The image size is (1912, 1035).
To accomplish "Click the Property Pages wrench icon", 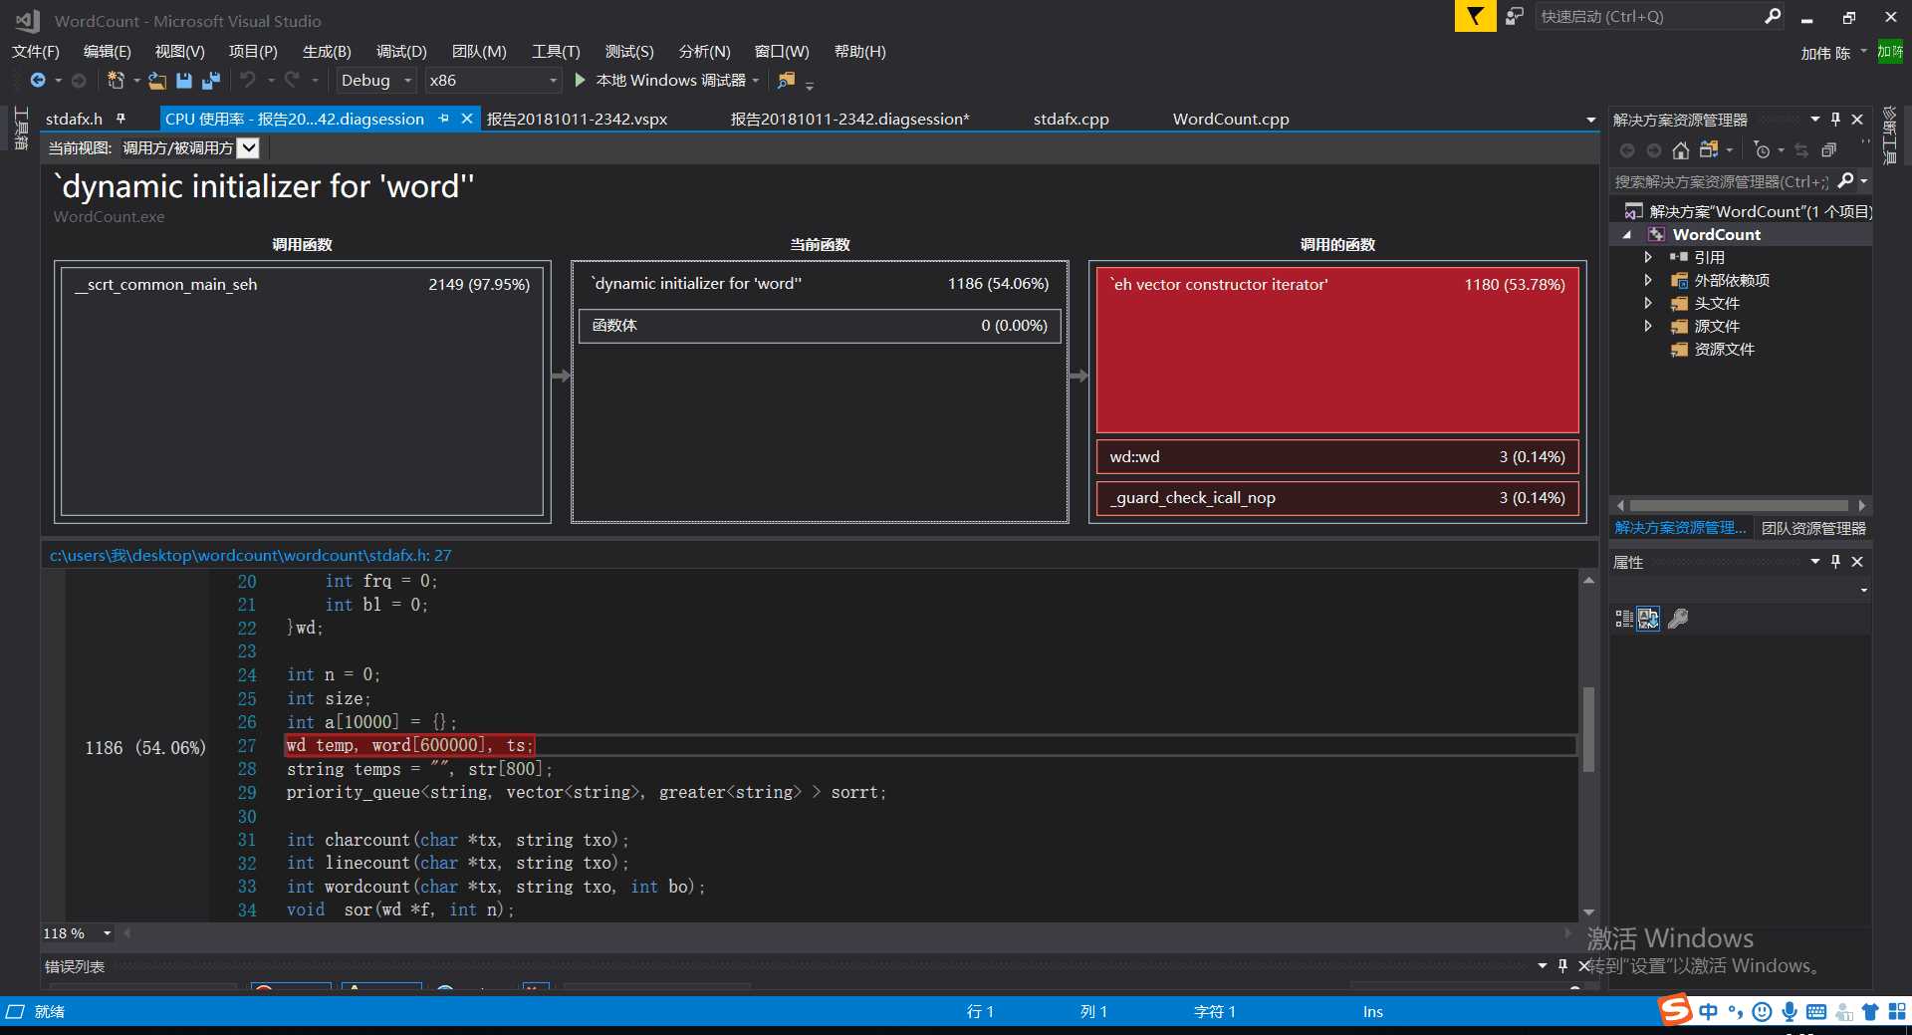I will 1678,619.
